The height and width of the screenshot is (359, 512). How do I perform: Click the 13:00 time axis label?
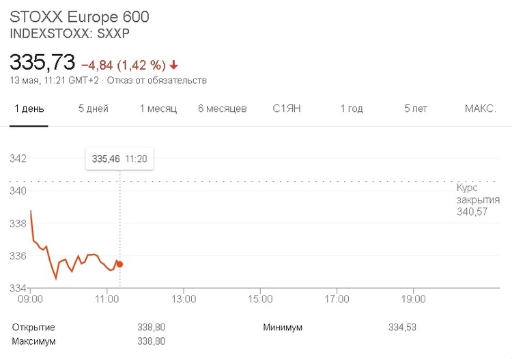184,299
